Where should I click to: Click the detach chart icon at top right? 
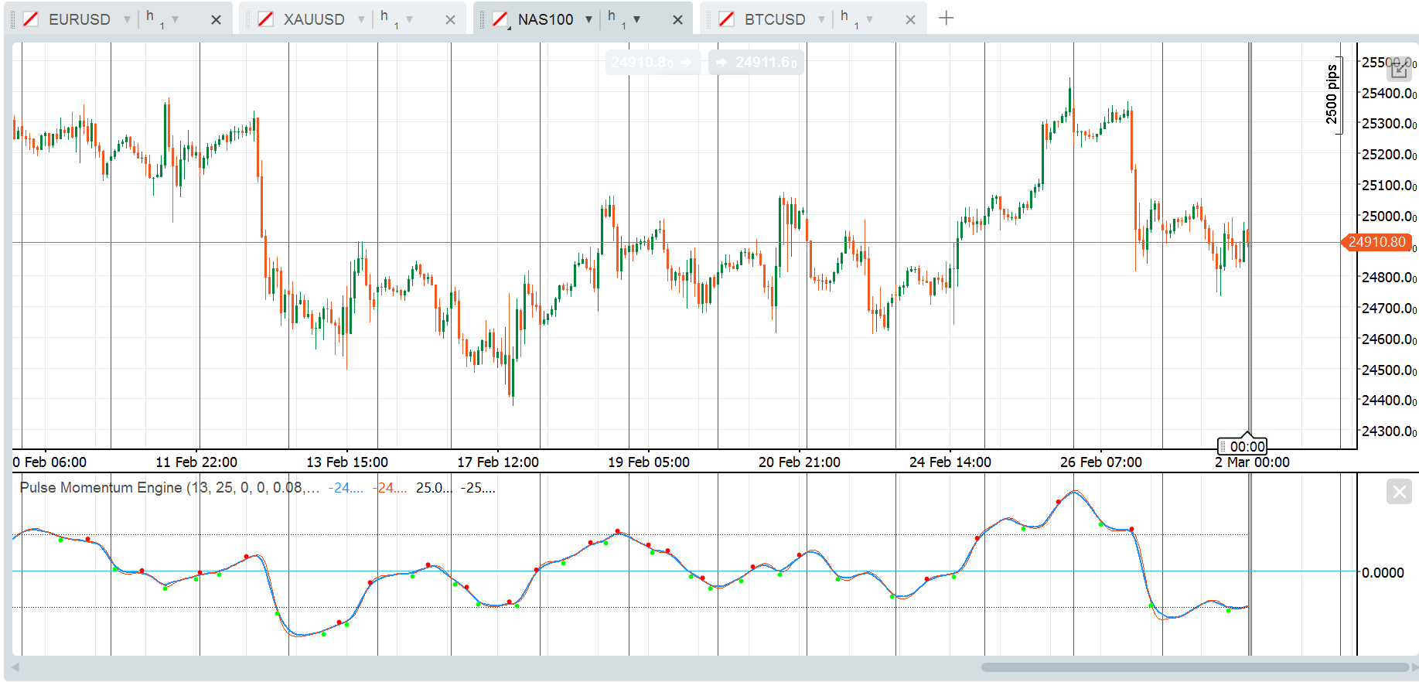tap(1399, 69)
